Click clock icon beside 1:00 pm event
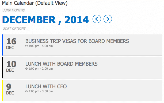164x103 pixels. (x=26, y=69)
